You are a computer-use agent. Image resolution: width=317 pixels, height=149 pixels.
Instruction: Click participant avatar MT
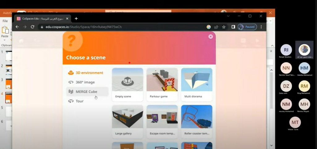295,122
